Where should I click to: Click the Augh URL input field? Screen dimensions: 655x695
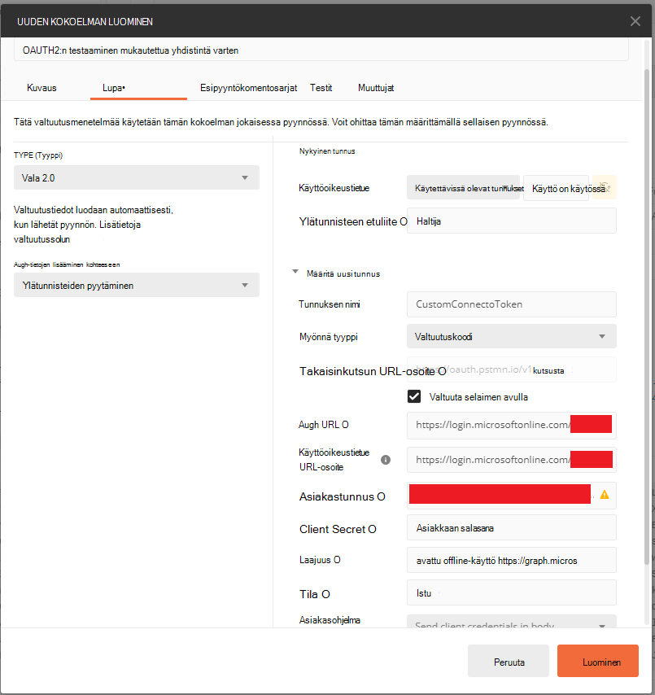[x=512, y=425]
